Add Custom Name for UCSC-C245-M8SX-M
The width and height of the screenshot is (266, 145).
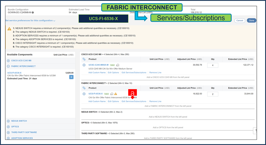pyautogui.click(x=97, y=72)
